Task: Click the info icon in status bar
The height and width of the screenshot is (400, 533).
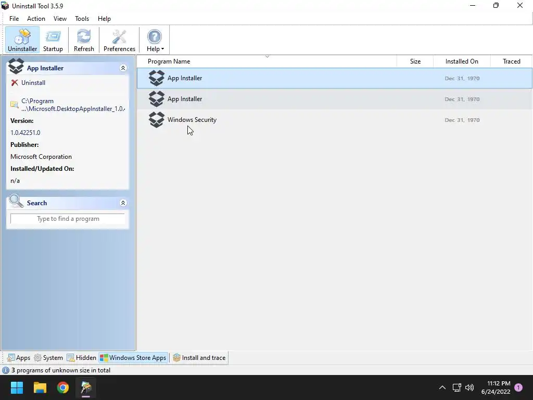Action: [5, 370]
